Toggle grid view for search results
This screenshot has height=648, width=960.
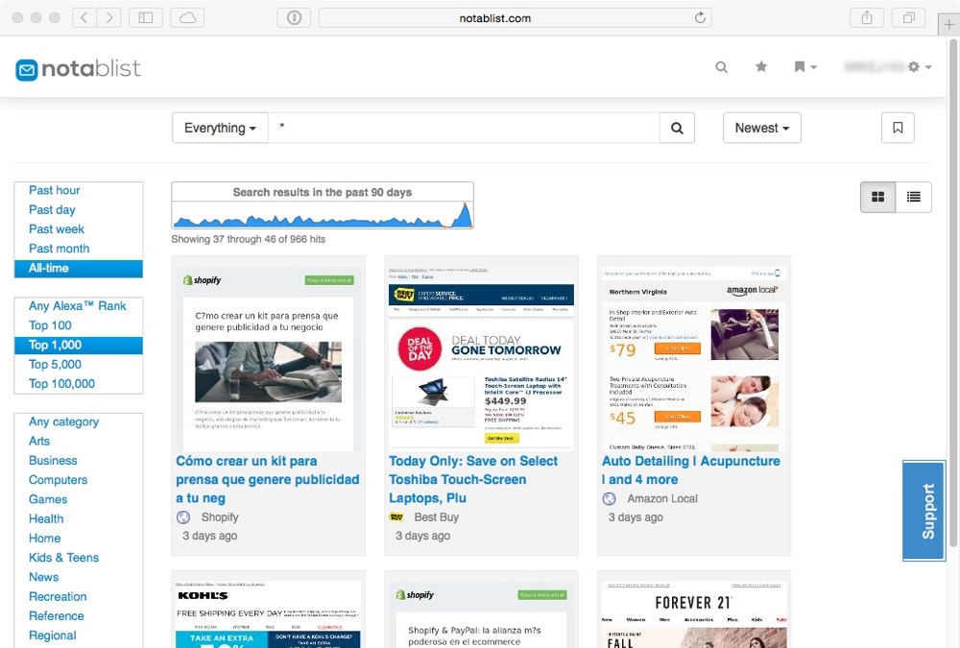point(876,196)
